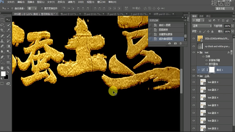Select the History Brush tool

click(x=8, y=41)
